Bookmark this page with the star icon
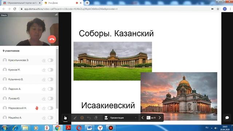Screen dimensions: 233x131 [x=218, y=9]
